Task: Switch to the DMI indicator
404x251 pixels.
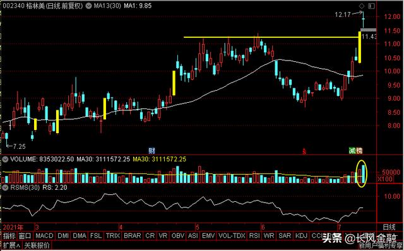Action: tap(63, 236)
